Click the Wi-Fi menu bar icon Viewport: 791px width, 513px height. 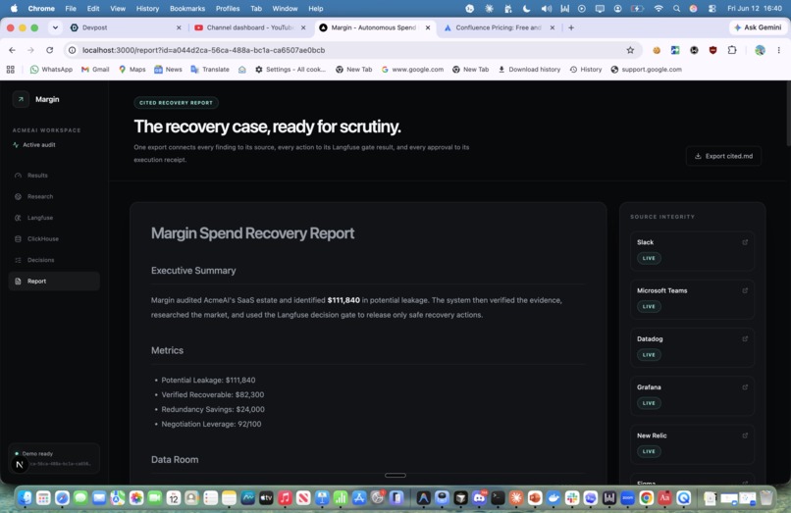point(659,9)
